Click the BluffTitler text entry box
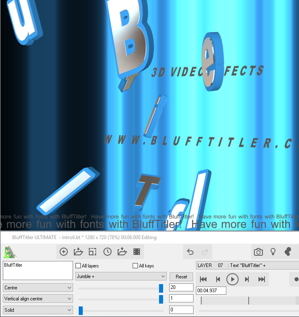Viewport: 299px width, 317px height. tap(38, 270)
